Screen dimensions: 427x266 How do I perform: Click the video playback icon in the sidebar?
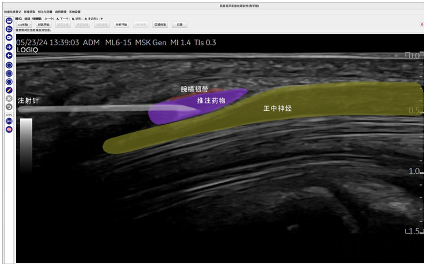(x=9, y=38)
